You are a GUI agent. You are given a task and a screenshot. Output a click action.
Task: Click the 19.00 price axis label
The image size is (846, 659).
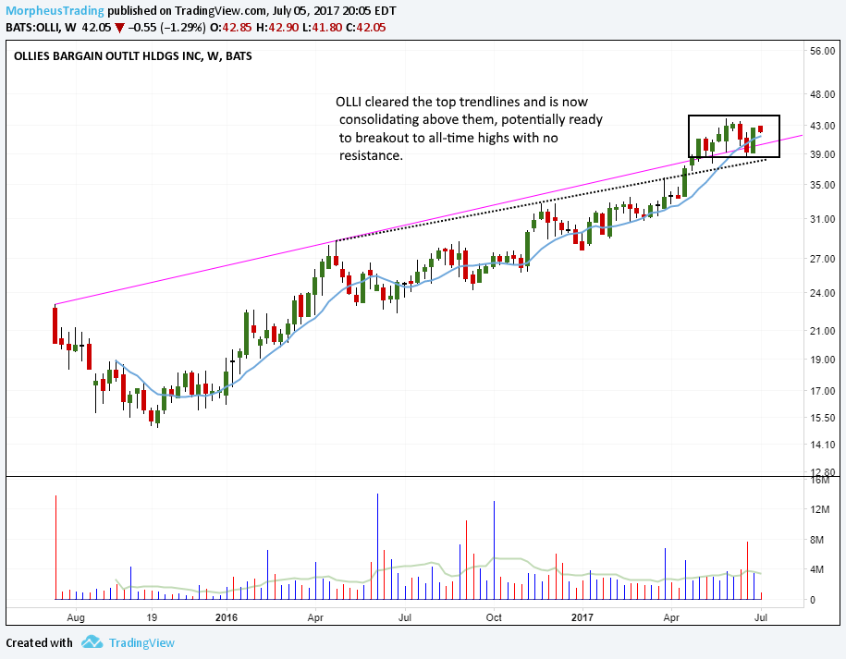click(822, 360)
